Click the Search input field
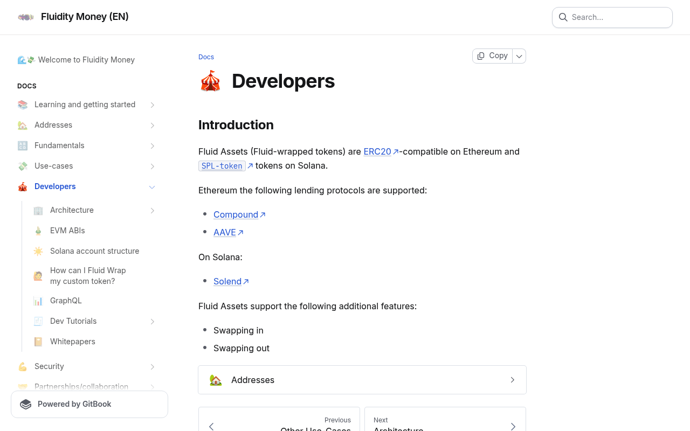 (x=612, y=17)
